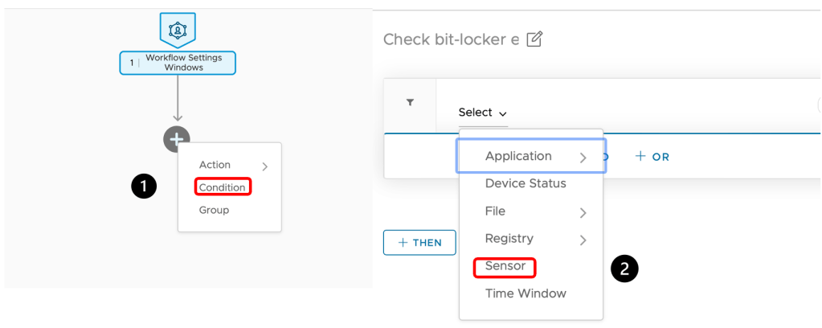Click the plus icon to add step
This screenshot has width=822, height=328.
(x=177, y=139)
